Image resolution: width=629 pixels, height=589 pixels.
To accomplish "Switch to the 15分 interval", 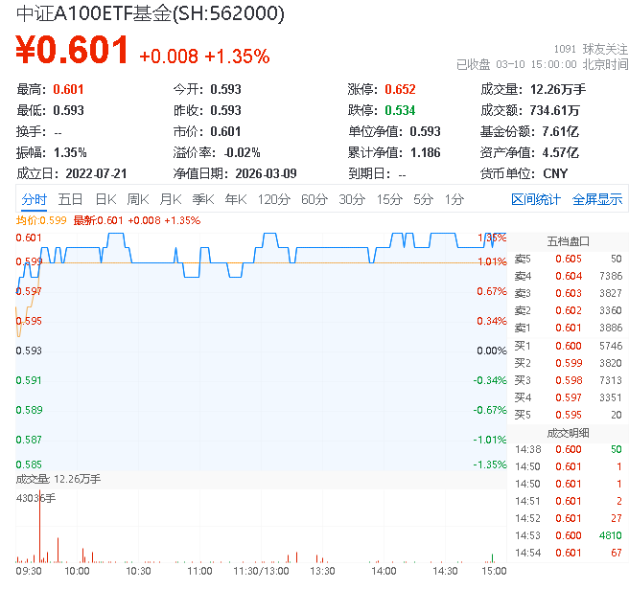I will pos(389,199).
